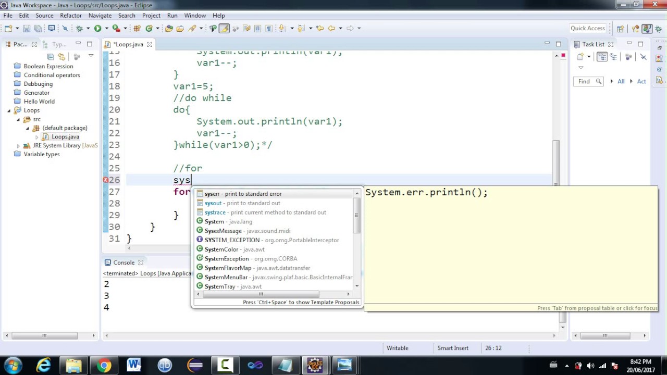This screenshot has width=667, height=375.
Task: Click the Find field in Task List
Action: 588,81
